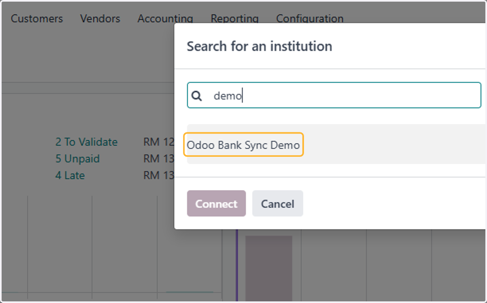This screenshot has width=487, height=303.
Task: Open the Vendors menu
Action: [100, 19]
